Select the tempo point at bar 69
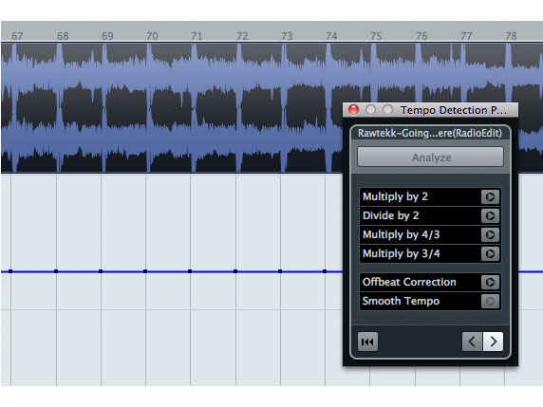This screenshot has height=407, width=543. [101, 271]
